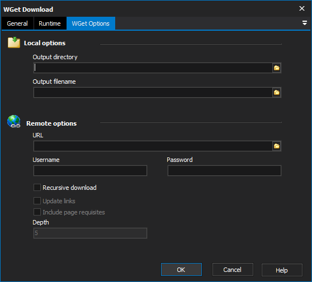Open the Help button
The height and width of the screenshot is (282, 312).
pyautogui.click(x=282, y=270)
